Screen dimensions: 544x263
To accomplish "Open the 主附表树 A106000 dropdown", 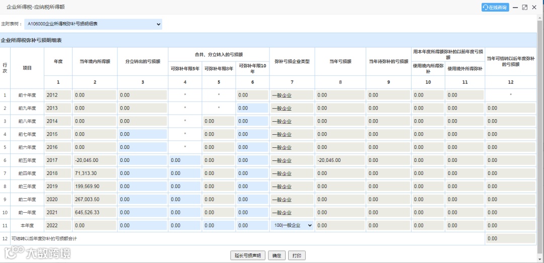I will coord(94,24).
